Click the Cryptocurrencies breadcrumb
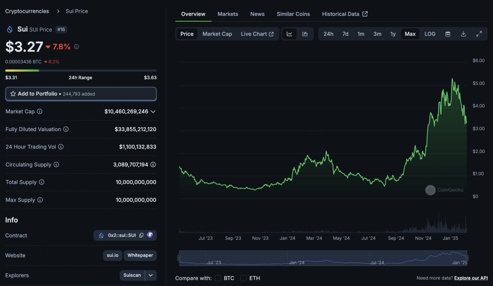The width and height of the screenshot is (493, 286). 27,11
